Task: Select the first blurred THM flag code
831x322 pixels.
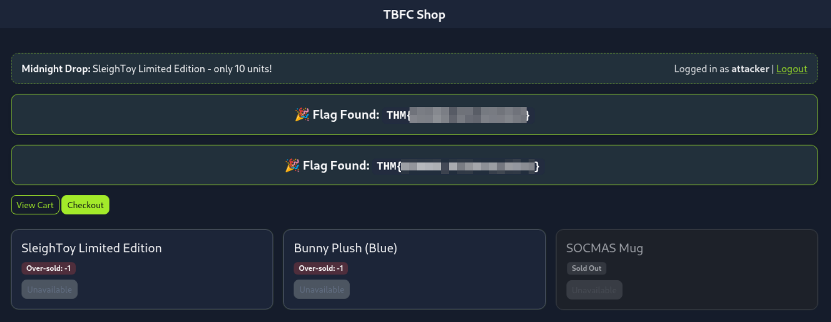Action: tap(458, 115)
